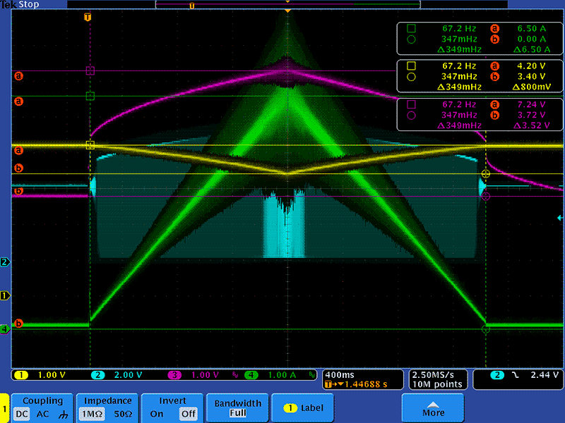Click the '0.00 A' cursor b value
This screenshot has width=565, height=423.
[532, 39]
